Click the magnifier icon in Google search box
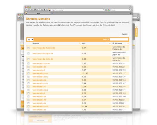 [x=130, y=10]
